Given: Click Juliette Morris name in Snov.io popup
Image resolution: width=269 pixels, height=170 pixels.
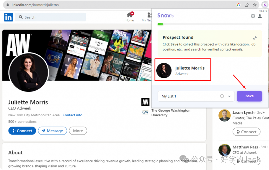Looking at the screenshot, I should tap(190, 68).
